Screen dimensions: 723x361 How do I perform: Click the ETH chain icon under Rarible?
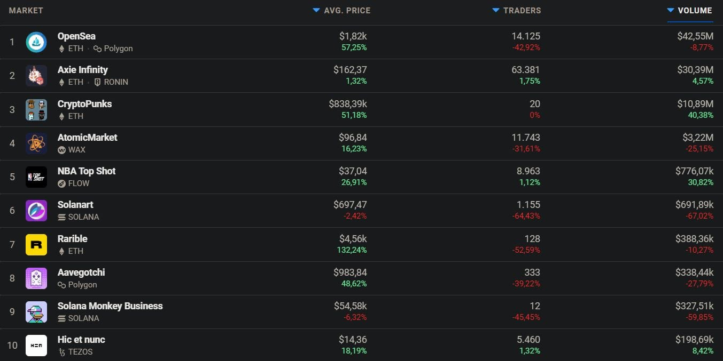point(61,251)
